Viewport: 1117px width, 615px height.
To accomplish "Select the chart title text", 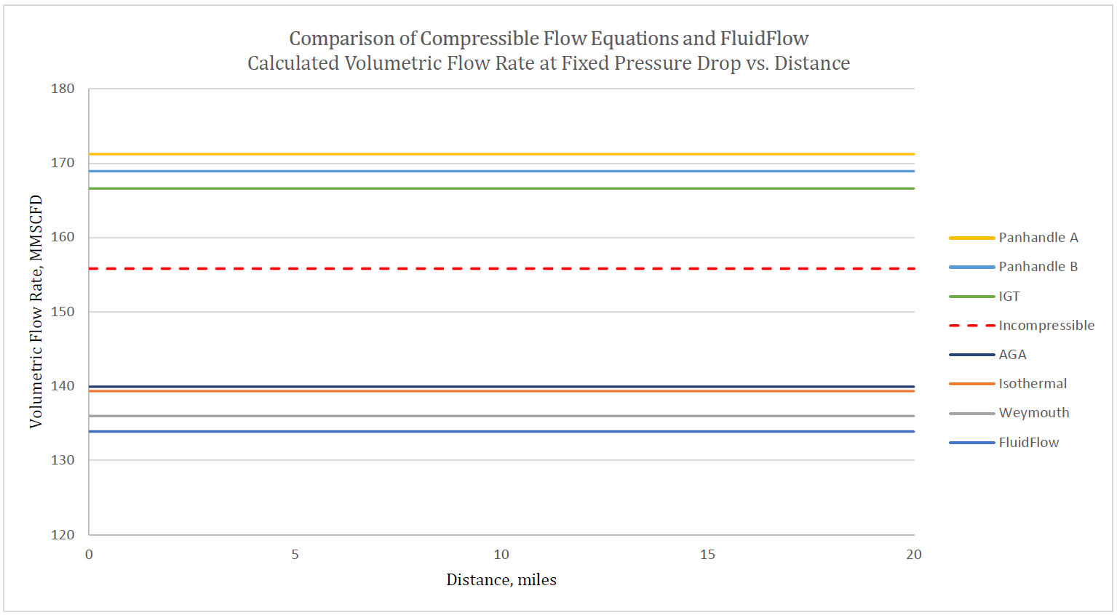I will click(x=549, y=39).
